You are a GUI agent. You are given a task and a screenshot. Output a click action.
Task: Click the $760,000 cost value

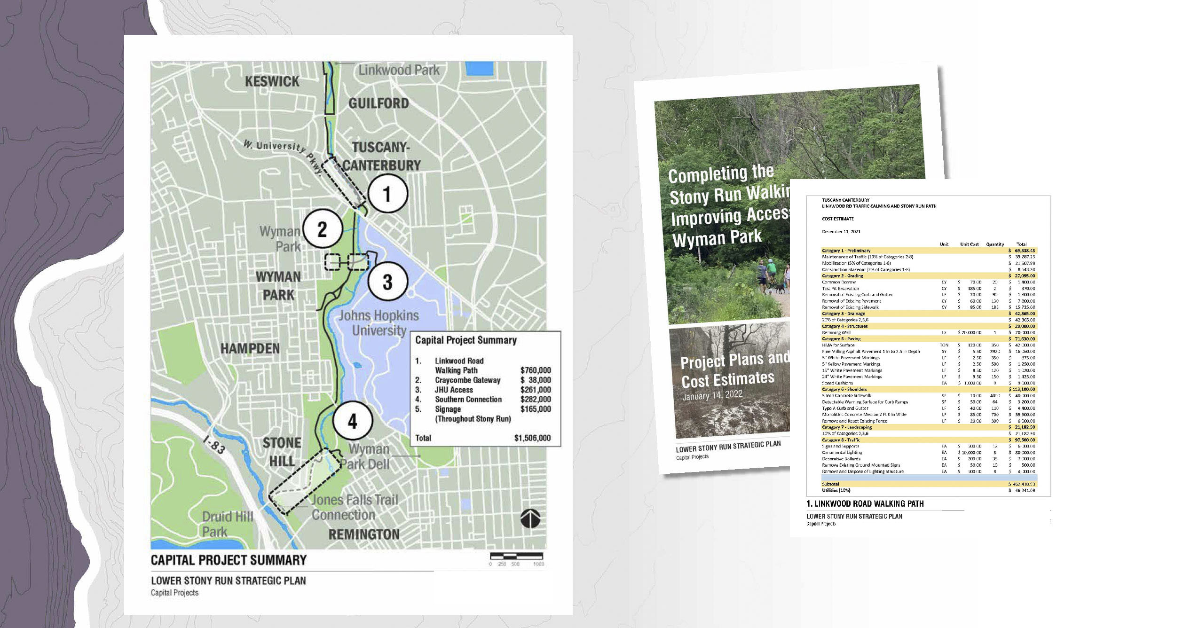click(536, 370)
